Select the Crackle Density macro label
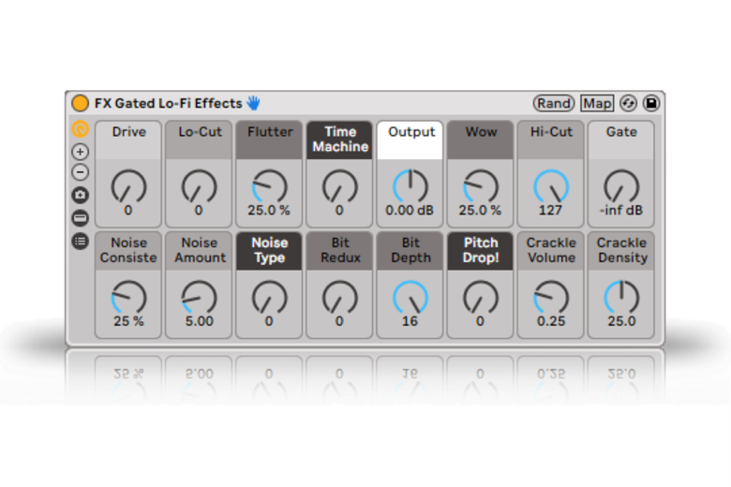731x487 pixels. 622,250
